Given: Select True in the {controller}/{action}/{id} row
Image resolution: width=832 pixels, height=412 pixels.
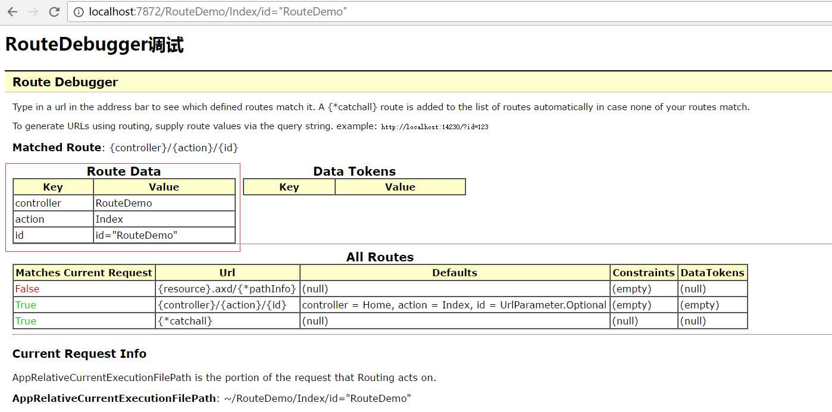Looking at the screenshot, I should point(84,305).
